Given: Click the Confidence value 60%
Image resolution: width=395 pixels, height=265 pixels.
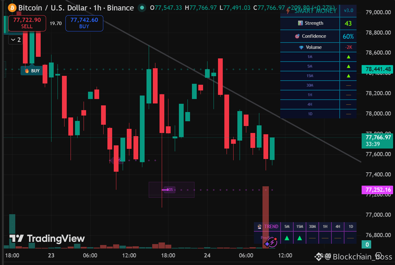Looking at the screenshot, I should pyautogui.click(x=348, y=36).
